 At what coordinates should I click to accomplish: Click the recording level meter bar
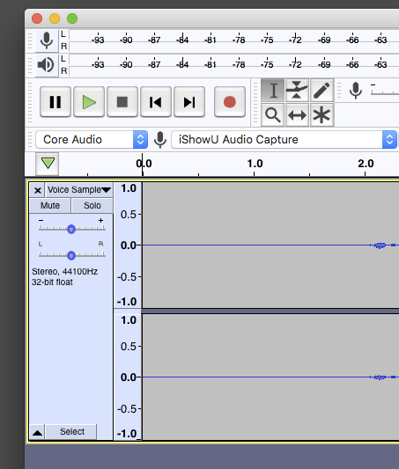pyautogui.click(x=234, y=40)
